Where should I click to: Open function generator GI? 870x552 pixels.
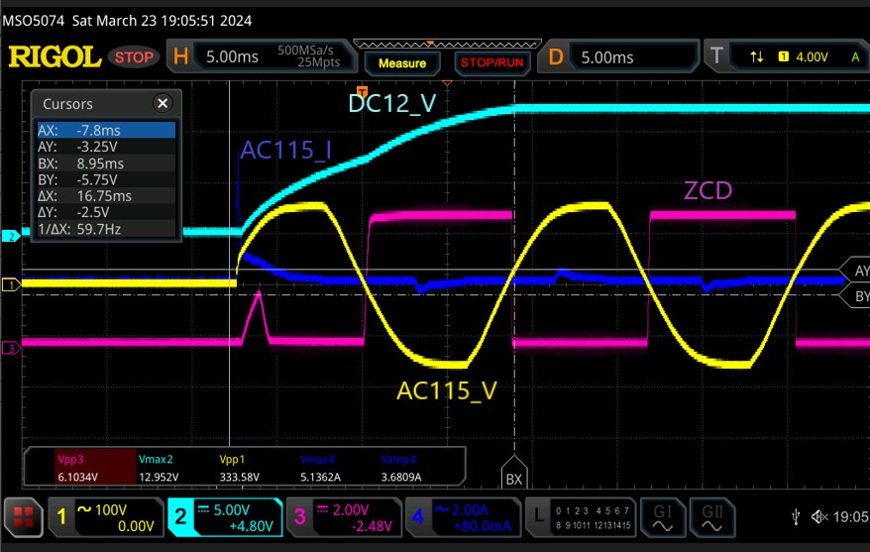[x=663, y=517]
